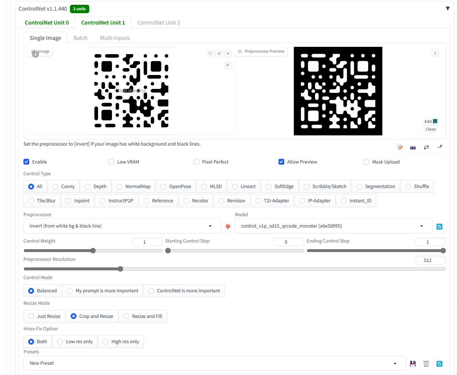Choose the Depth control type

coord(95,187)
